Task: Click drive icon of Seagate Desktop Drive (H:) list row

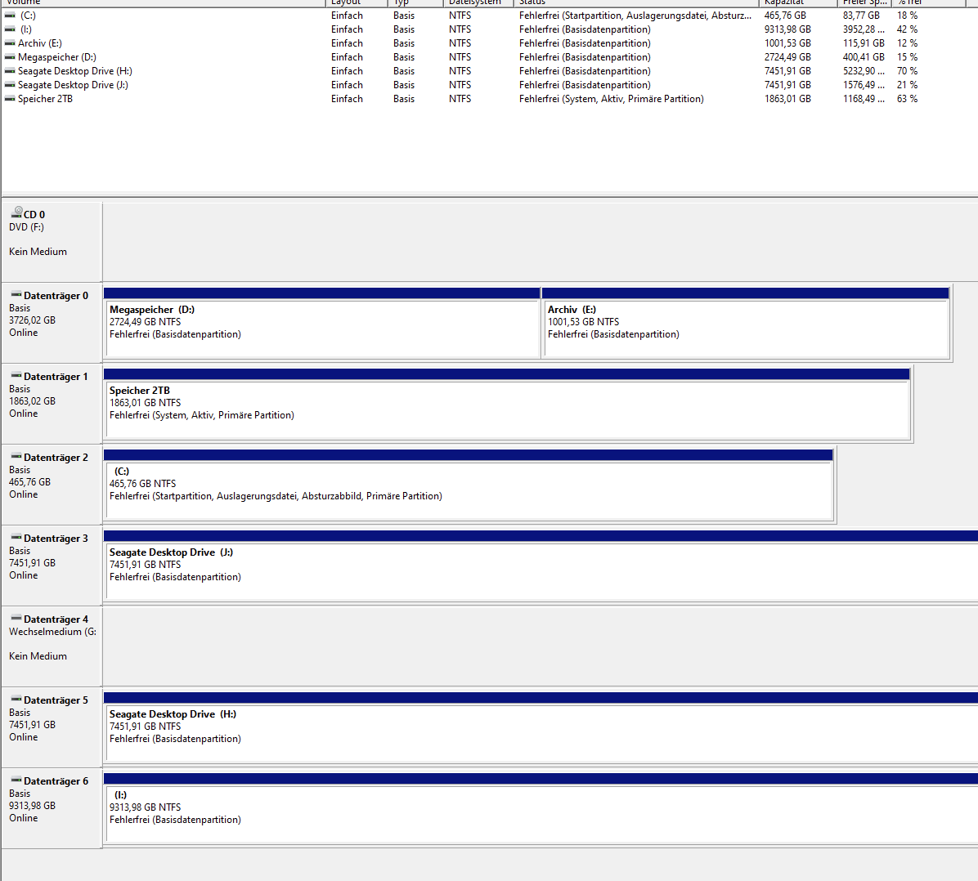Action: point(10,70)
